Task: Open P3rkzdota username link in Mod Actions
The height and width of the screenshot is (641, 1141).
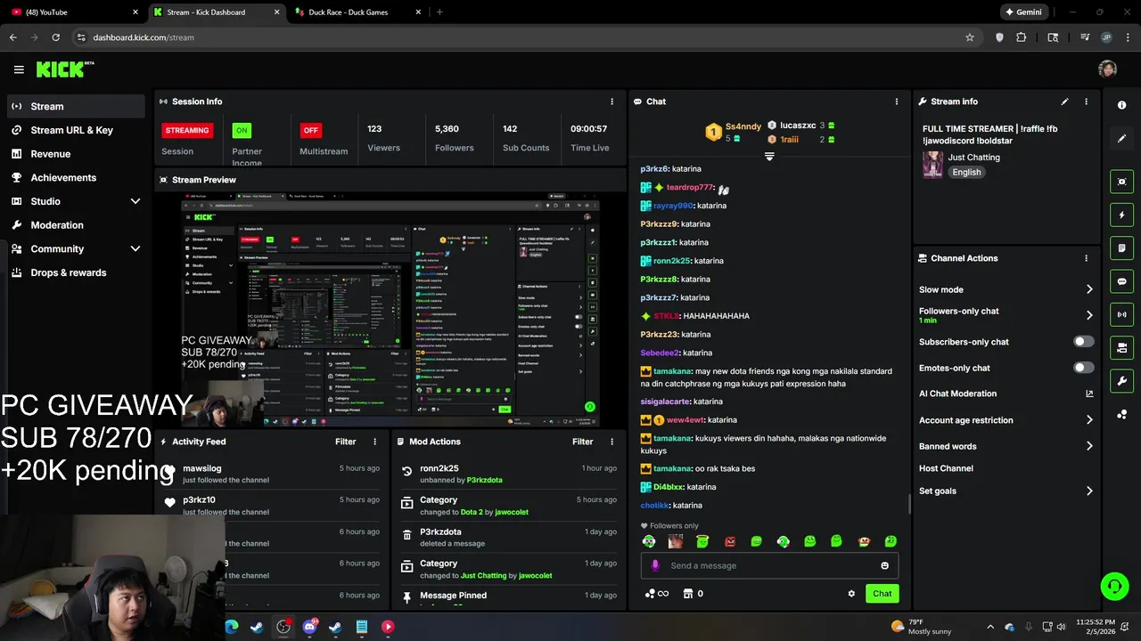Action: pyautogui.click(x=484, y=480)
